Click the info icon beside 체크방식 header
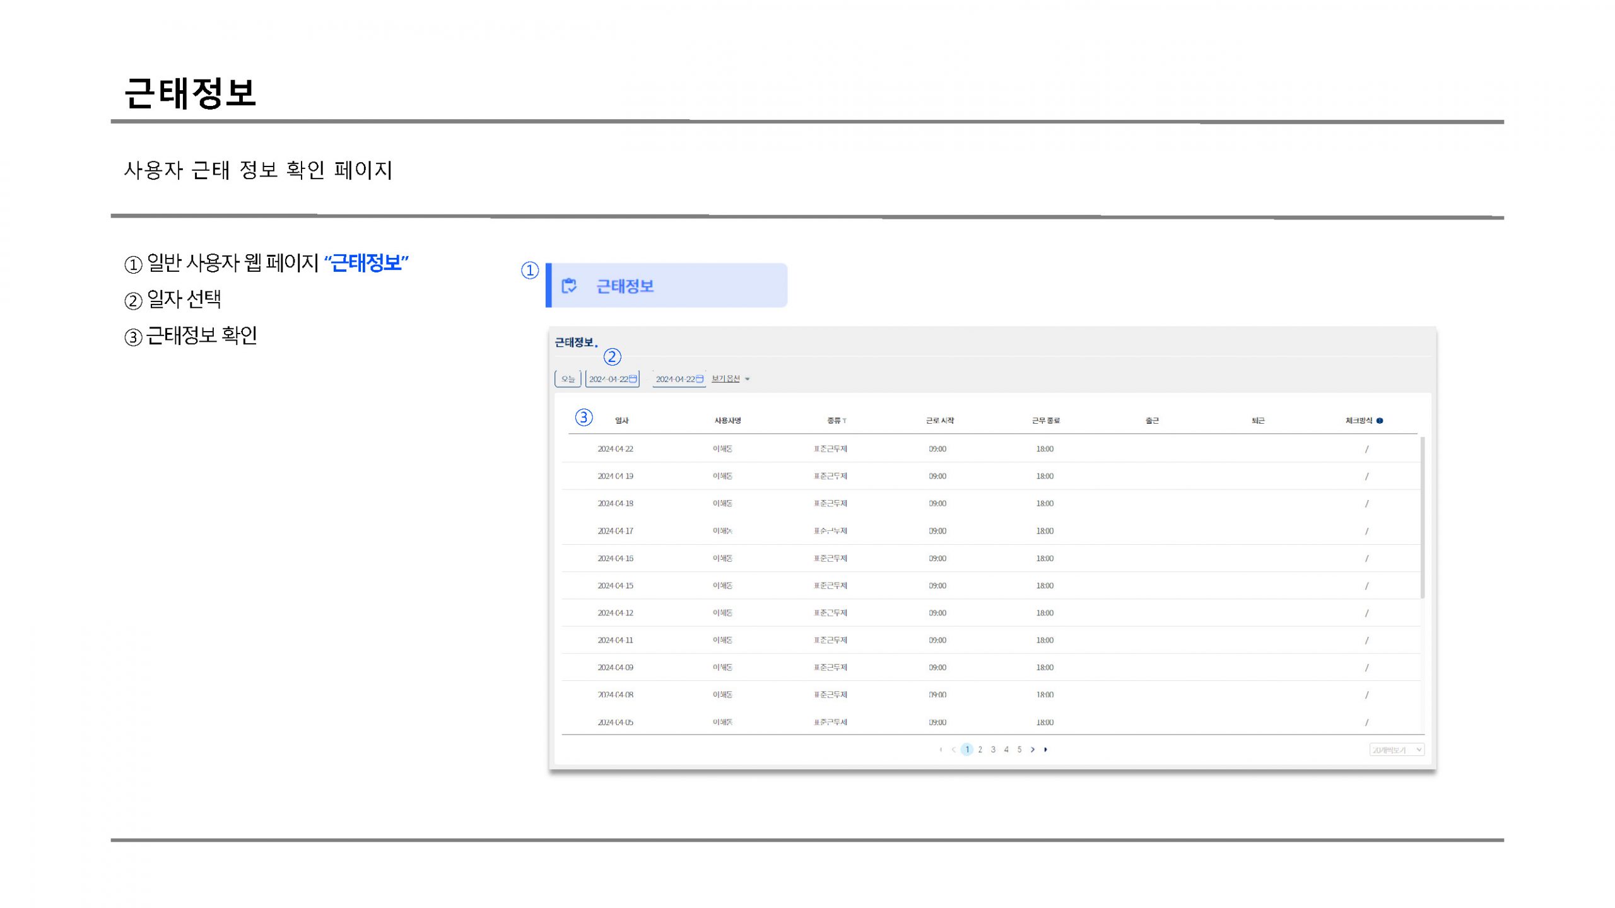The height and width of the screenshot is (908, 1615). [x=1380, y=421]
